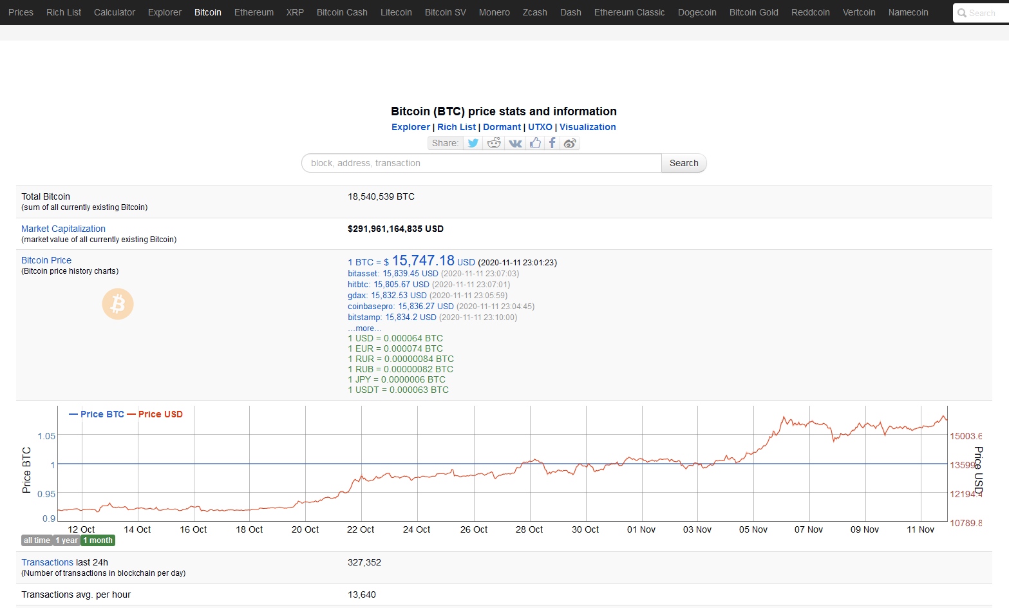Click the Search button
The width and height of the screenshot is (1009, 608).
[684, 163]
